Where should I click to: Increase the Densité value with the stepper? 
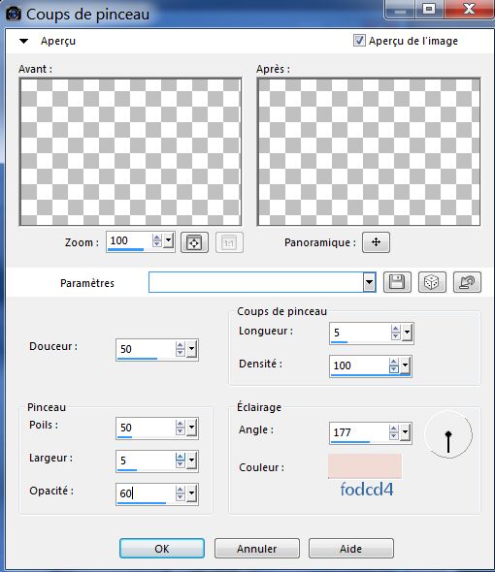pyautogui.click(x=393, y=362)
